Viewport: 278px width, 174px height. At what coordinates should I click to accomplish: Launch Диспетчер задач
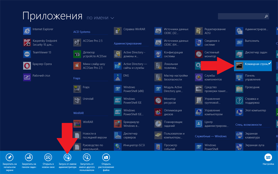pos(239,54)
